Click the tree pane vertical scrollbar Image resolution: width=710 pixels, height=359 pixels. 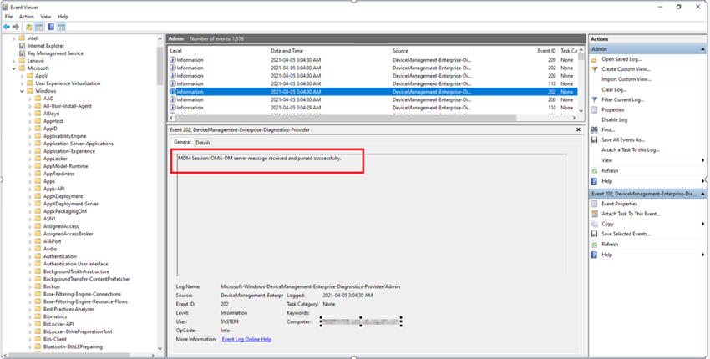(x=160, y=66)
